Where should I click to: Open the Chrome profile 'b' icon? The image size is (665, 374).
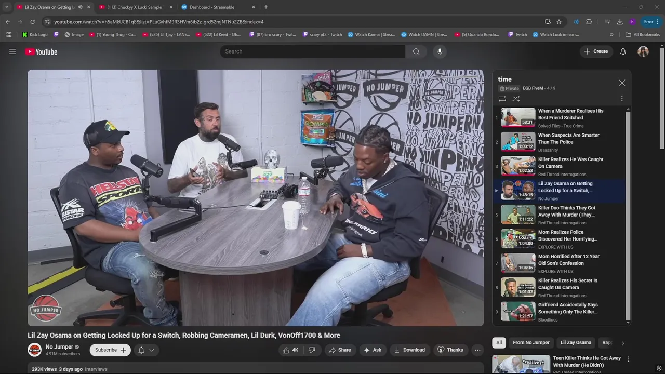click(632, 22)
